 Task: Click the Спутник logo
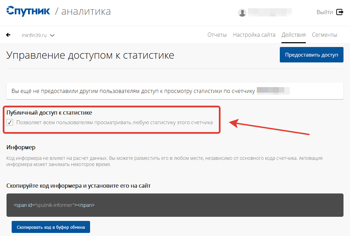click(28, 11)
